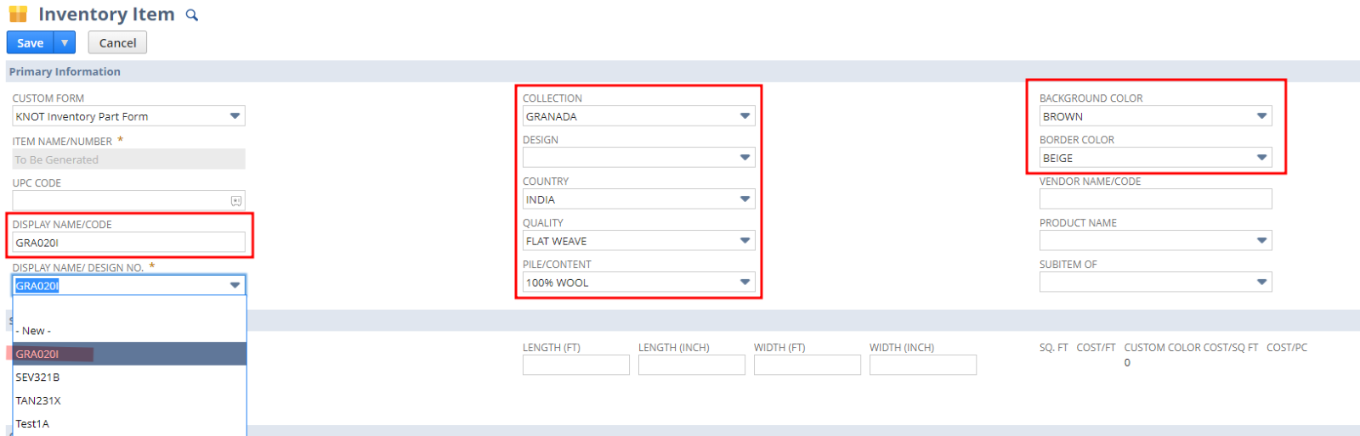
Task: Expand the Custom Form dropdown
Action: click(x=235, y=116)
